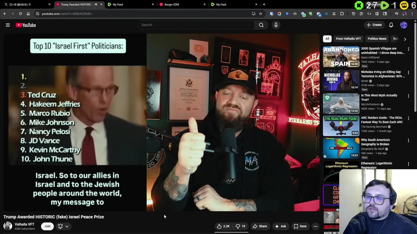Viewport: 417px width, 234px height.
Task: Expand the notification preferences chevron
Action: (67, 226)
